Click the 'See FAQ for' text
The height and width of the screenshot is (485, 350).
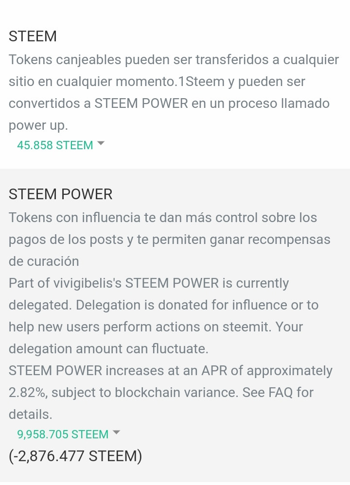(278, 392)
